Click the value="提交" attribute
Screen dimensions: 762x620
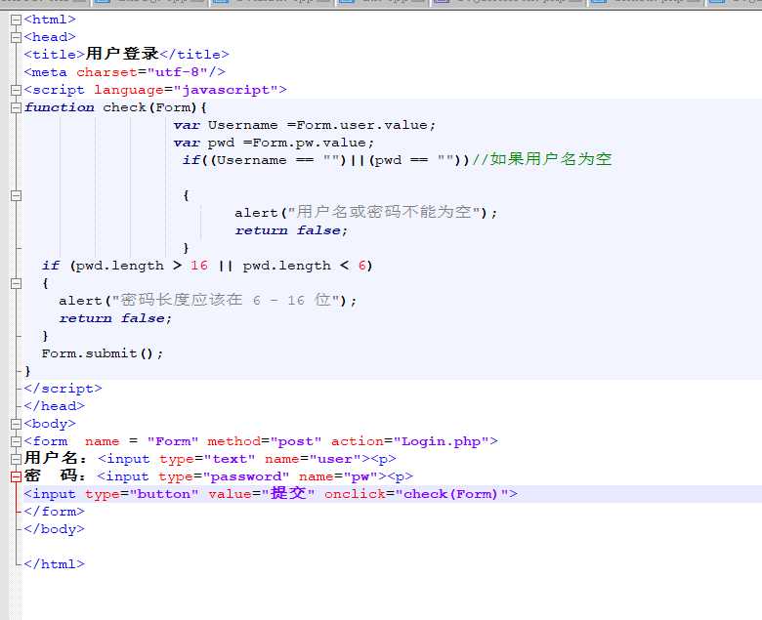pyautogui.click(x=262, y=493)
